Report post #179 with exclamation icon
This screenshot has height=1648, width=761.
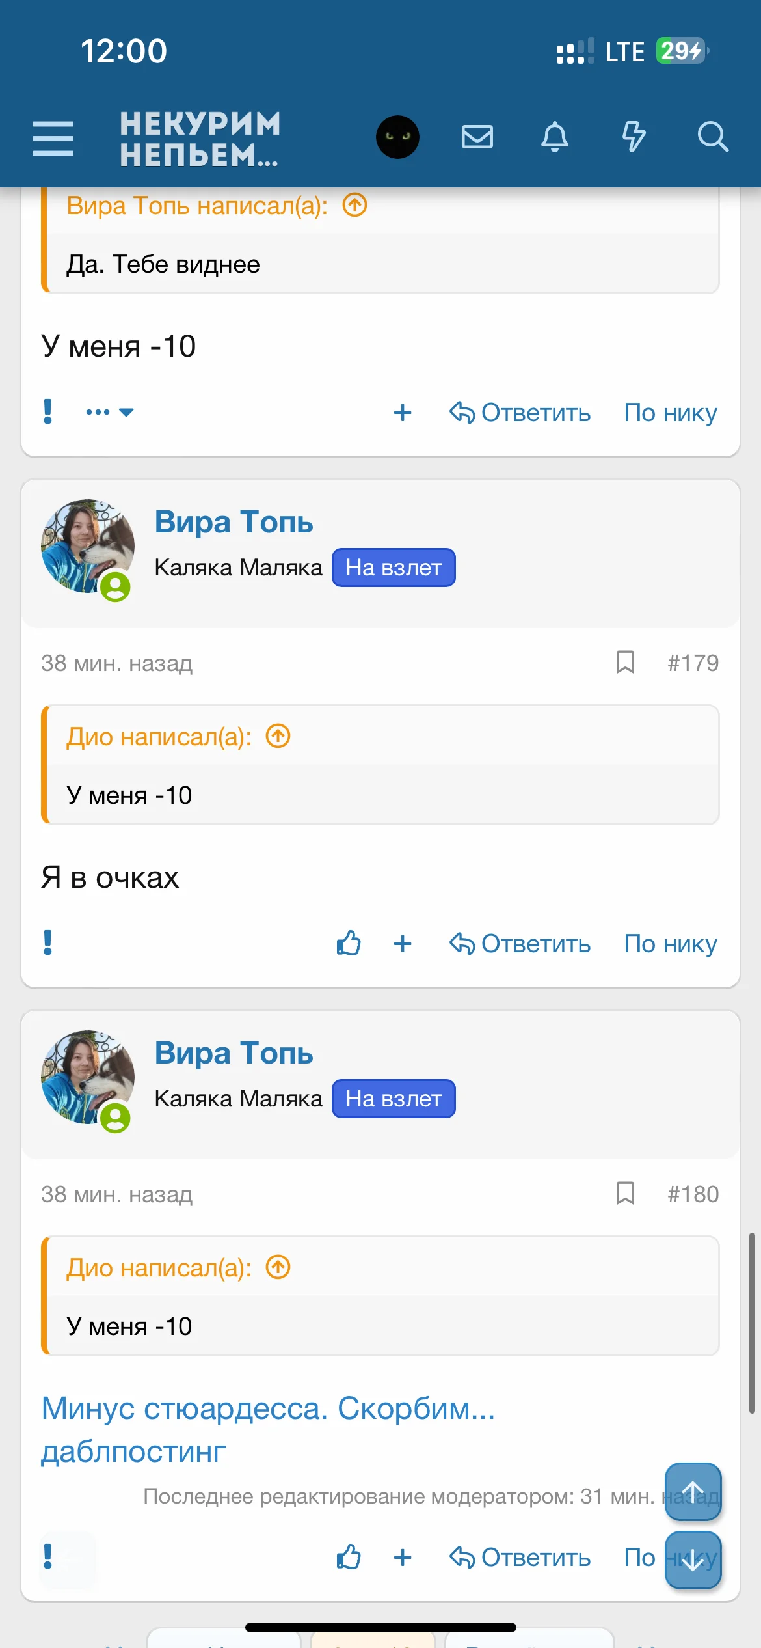click(x=47, y=942)
